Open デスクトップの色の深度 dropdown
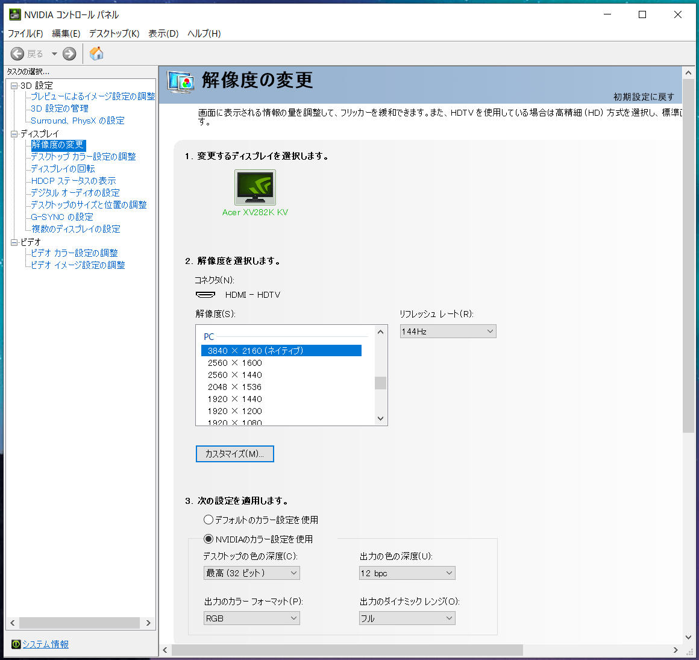 (251, 573)
